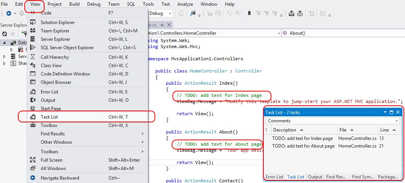Viewport: 405px width, 183px height.
Task: Click the SharePoint node S icon
Action: (13, 63)
